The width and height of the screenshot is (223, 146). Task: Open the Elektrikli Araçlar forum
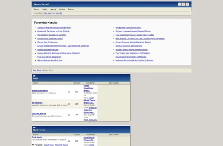39,113
